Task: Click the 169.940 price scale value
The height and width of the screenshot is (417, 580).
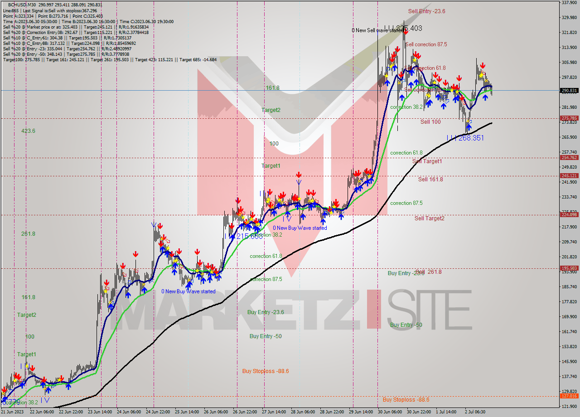Action: tap(570, 317)
